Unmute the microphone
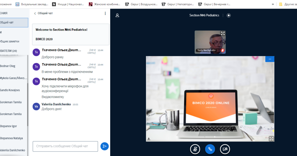This screenshot has height=156, width=297. click(x=195, y=149)
